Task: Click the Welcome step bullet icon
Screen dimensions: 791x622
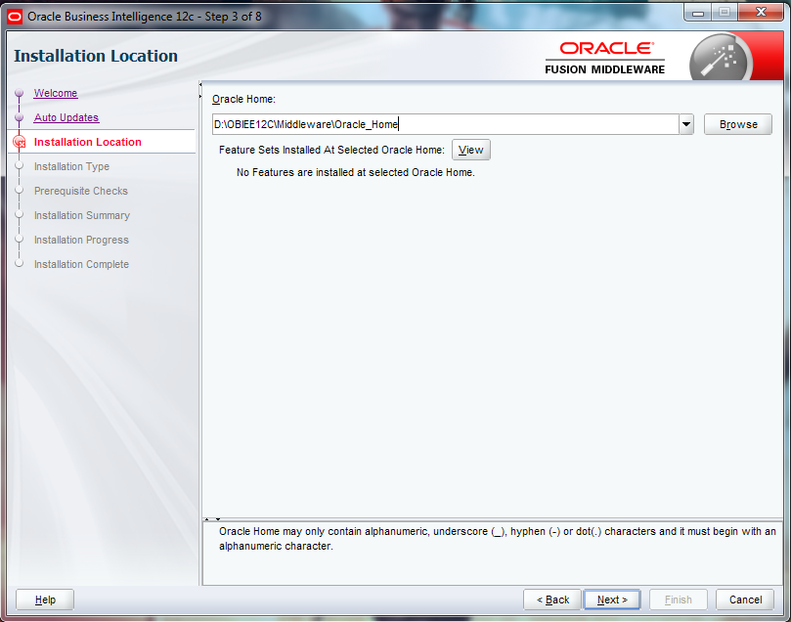Action: (20, 93)
